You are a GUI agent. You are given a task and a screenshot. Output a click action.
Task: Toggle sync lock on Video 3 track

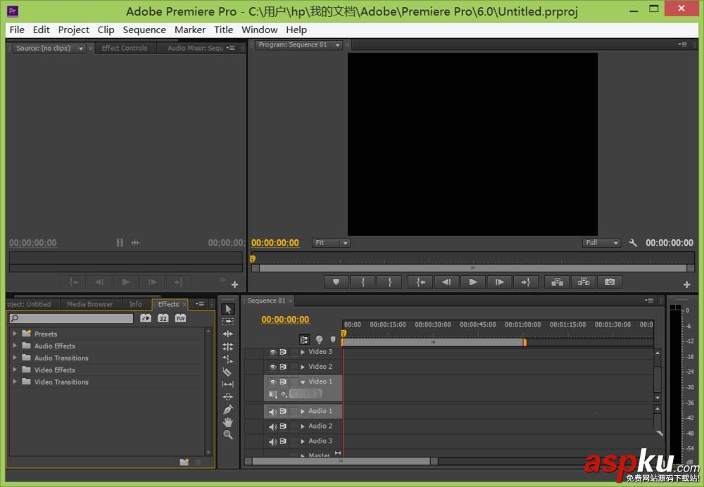pyautogui.click(x=283, y=352)
